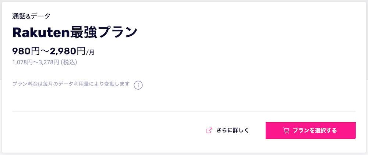
Task: Click the プラン料金は毎月のデータ利用量により変動します note
Action: point(71,84)
